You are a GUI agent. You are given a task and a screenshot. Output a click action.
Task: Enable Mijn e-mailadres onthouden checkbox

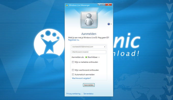click(x=73, y=62)
